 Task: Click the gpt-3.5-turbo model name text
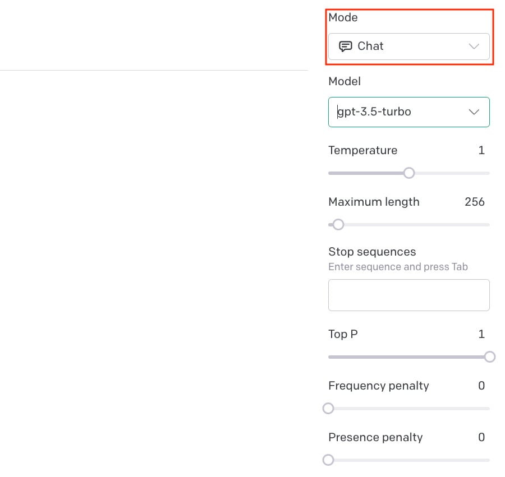click(x=374, y=112)
